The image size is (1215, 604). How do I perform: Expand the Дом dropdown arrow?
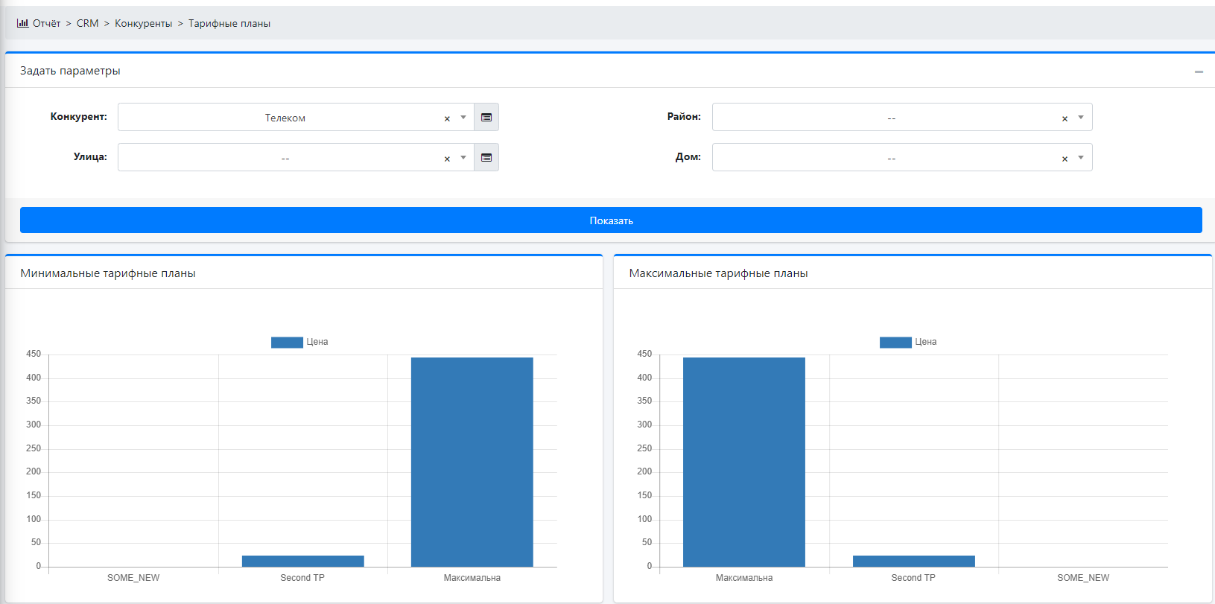[1081, 158]
